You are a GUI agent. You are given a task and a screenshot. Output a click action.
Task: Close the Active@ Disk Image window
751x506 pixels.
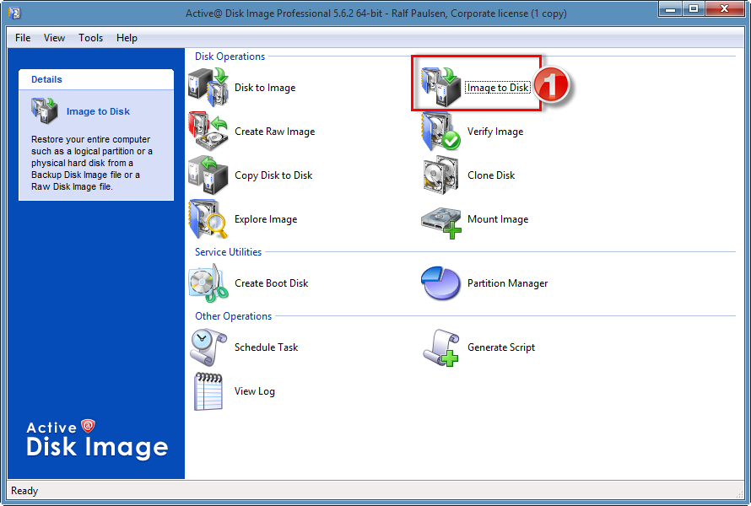click(724, 9)
